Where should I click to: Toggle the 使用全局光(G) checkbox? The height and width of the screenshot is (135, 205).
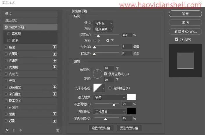click(105, 74)
